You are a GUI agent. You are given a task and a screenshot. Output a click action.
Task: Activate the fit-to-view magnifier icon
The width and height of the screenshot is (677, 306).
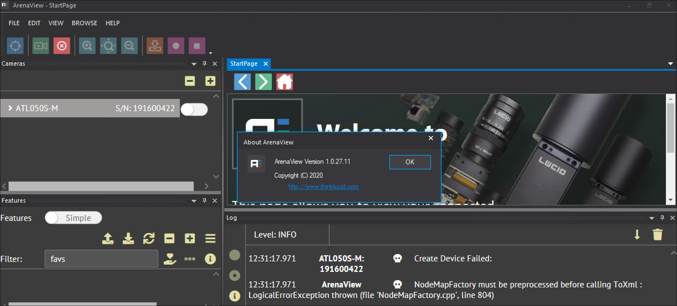pos(108,46)
